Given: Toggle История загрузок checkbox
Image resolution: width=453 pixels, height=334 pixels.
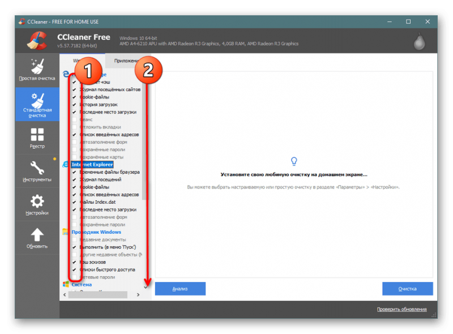Looking at the screenshot, I should [x=74, y=105].
